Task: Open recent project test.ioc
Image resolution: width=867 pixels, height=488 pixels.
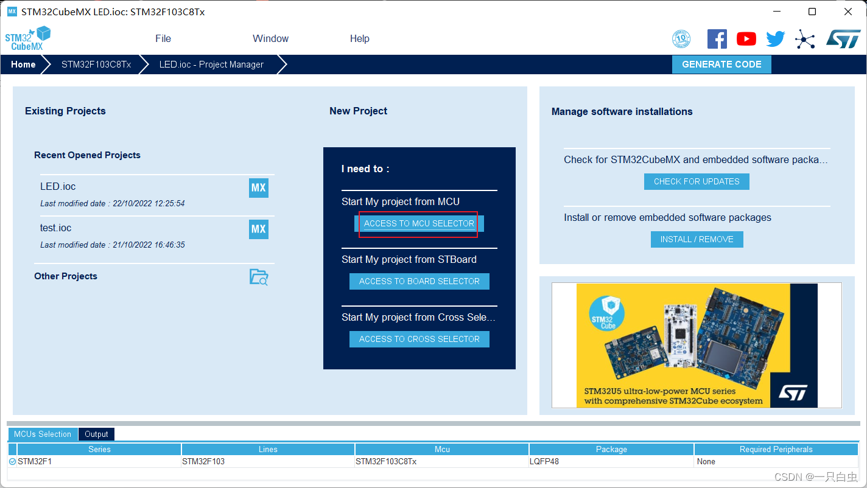Action: click(55, 228)
